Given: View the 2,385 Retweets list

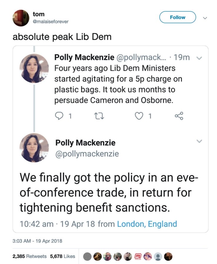Looking at the screenshot, I should click(x=29, y=256).
